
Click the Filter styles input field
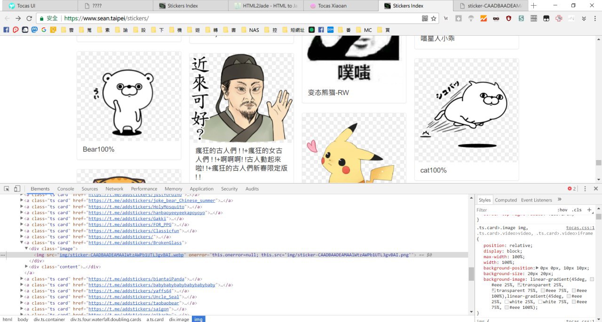513,210
